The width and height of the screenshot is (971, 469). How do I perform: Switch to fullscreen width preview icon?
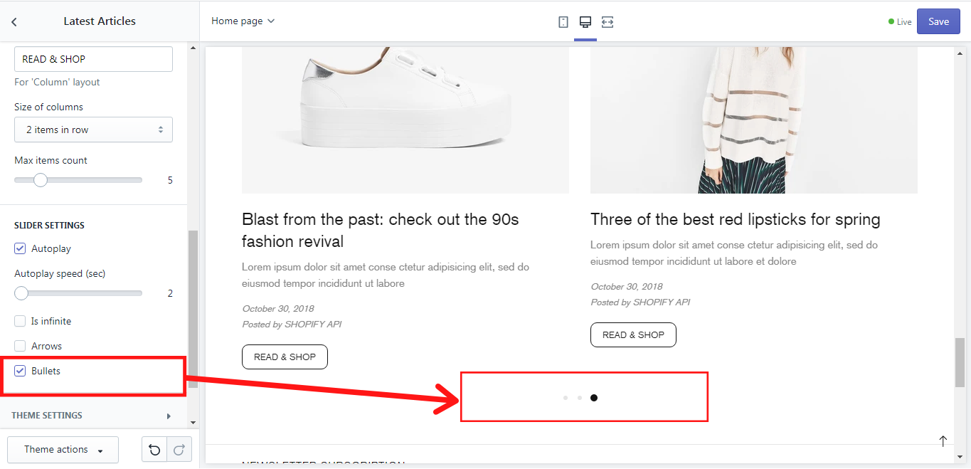(x=607, y=22)
